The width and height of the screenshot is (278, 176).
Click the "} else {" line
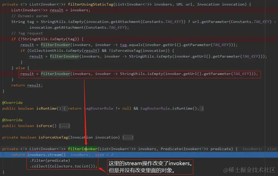click(x=20, y=68)
